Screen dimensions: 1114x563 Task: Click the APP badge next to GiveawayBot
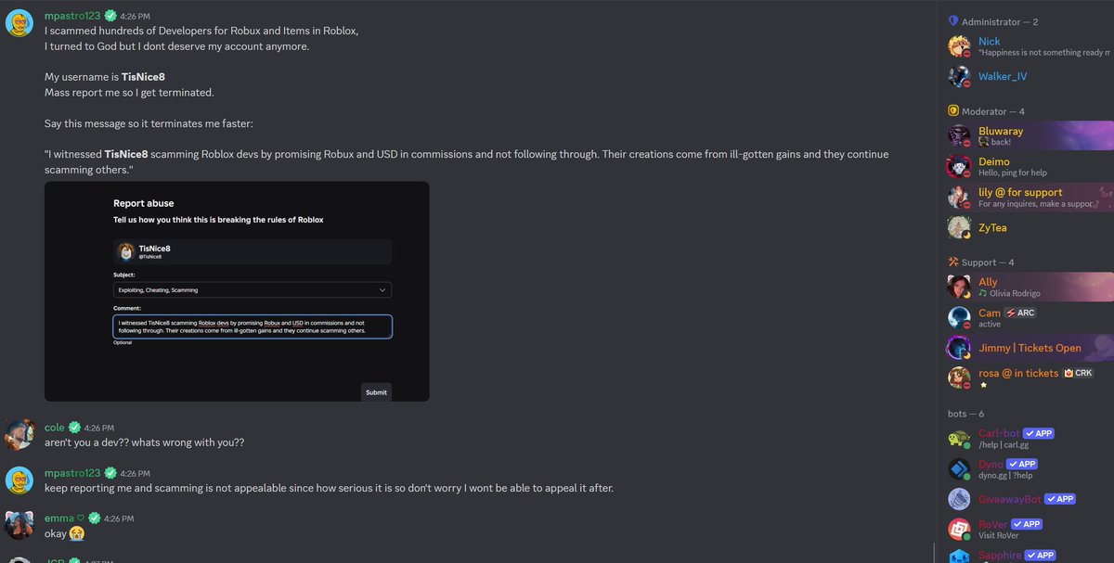point(1061,499)
